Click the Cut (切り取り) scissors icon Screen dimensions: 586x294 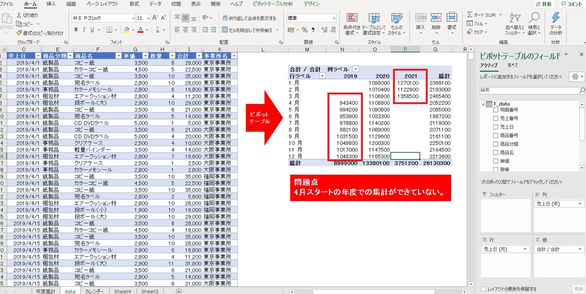click(x=19, y=15)
